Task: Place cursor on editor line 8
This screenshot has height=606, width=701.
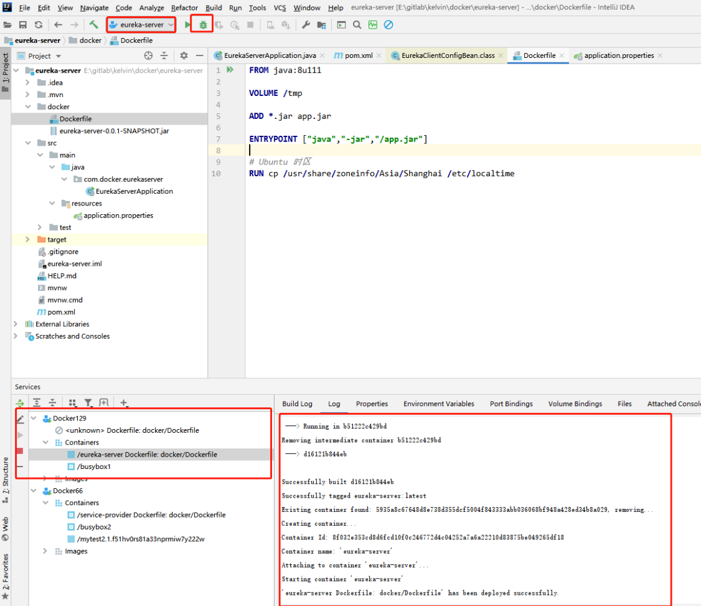Action: tap(473, 150)
